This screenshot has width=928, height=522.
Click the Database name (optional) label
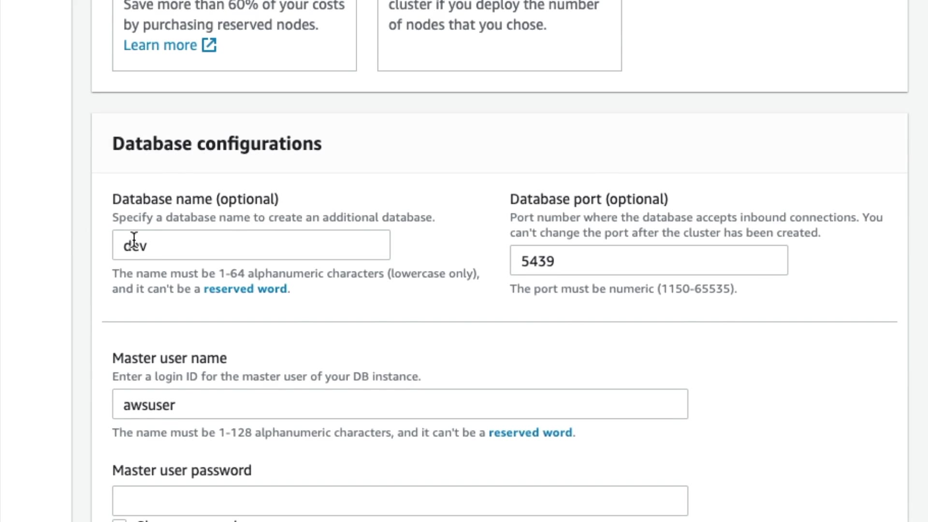[195, 199]
